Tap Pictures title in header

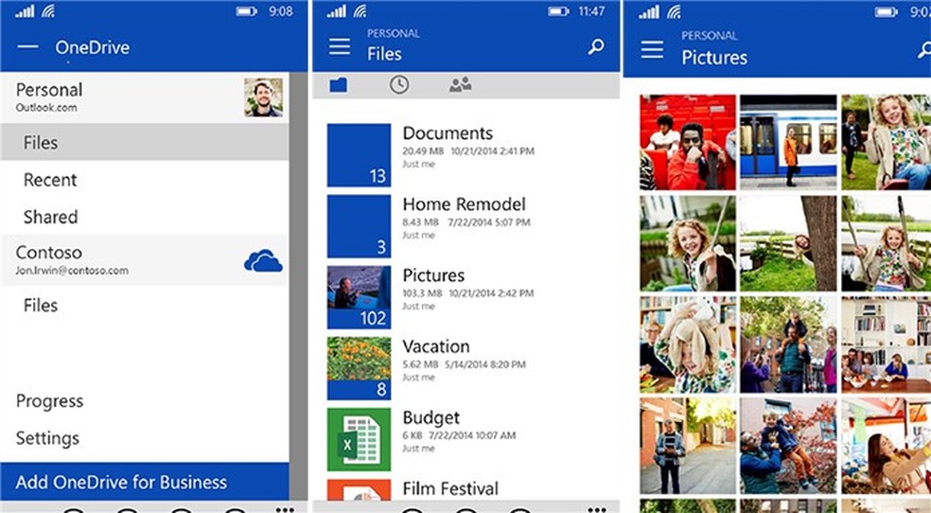pyautogui.click(x=714, y=57)
